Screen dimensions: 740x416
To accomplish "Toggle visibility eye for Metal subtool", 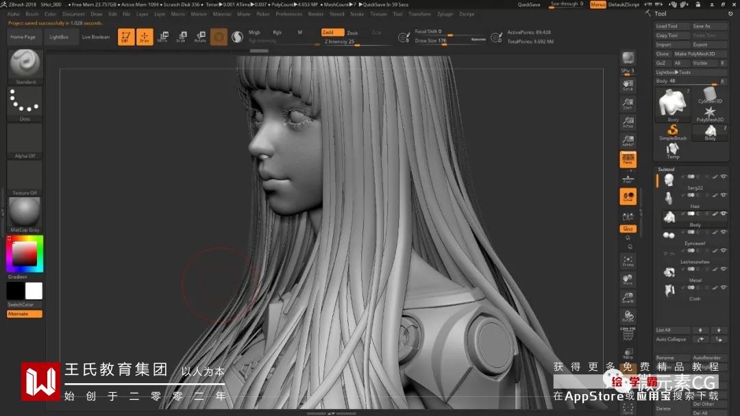I will point(723,269).
